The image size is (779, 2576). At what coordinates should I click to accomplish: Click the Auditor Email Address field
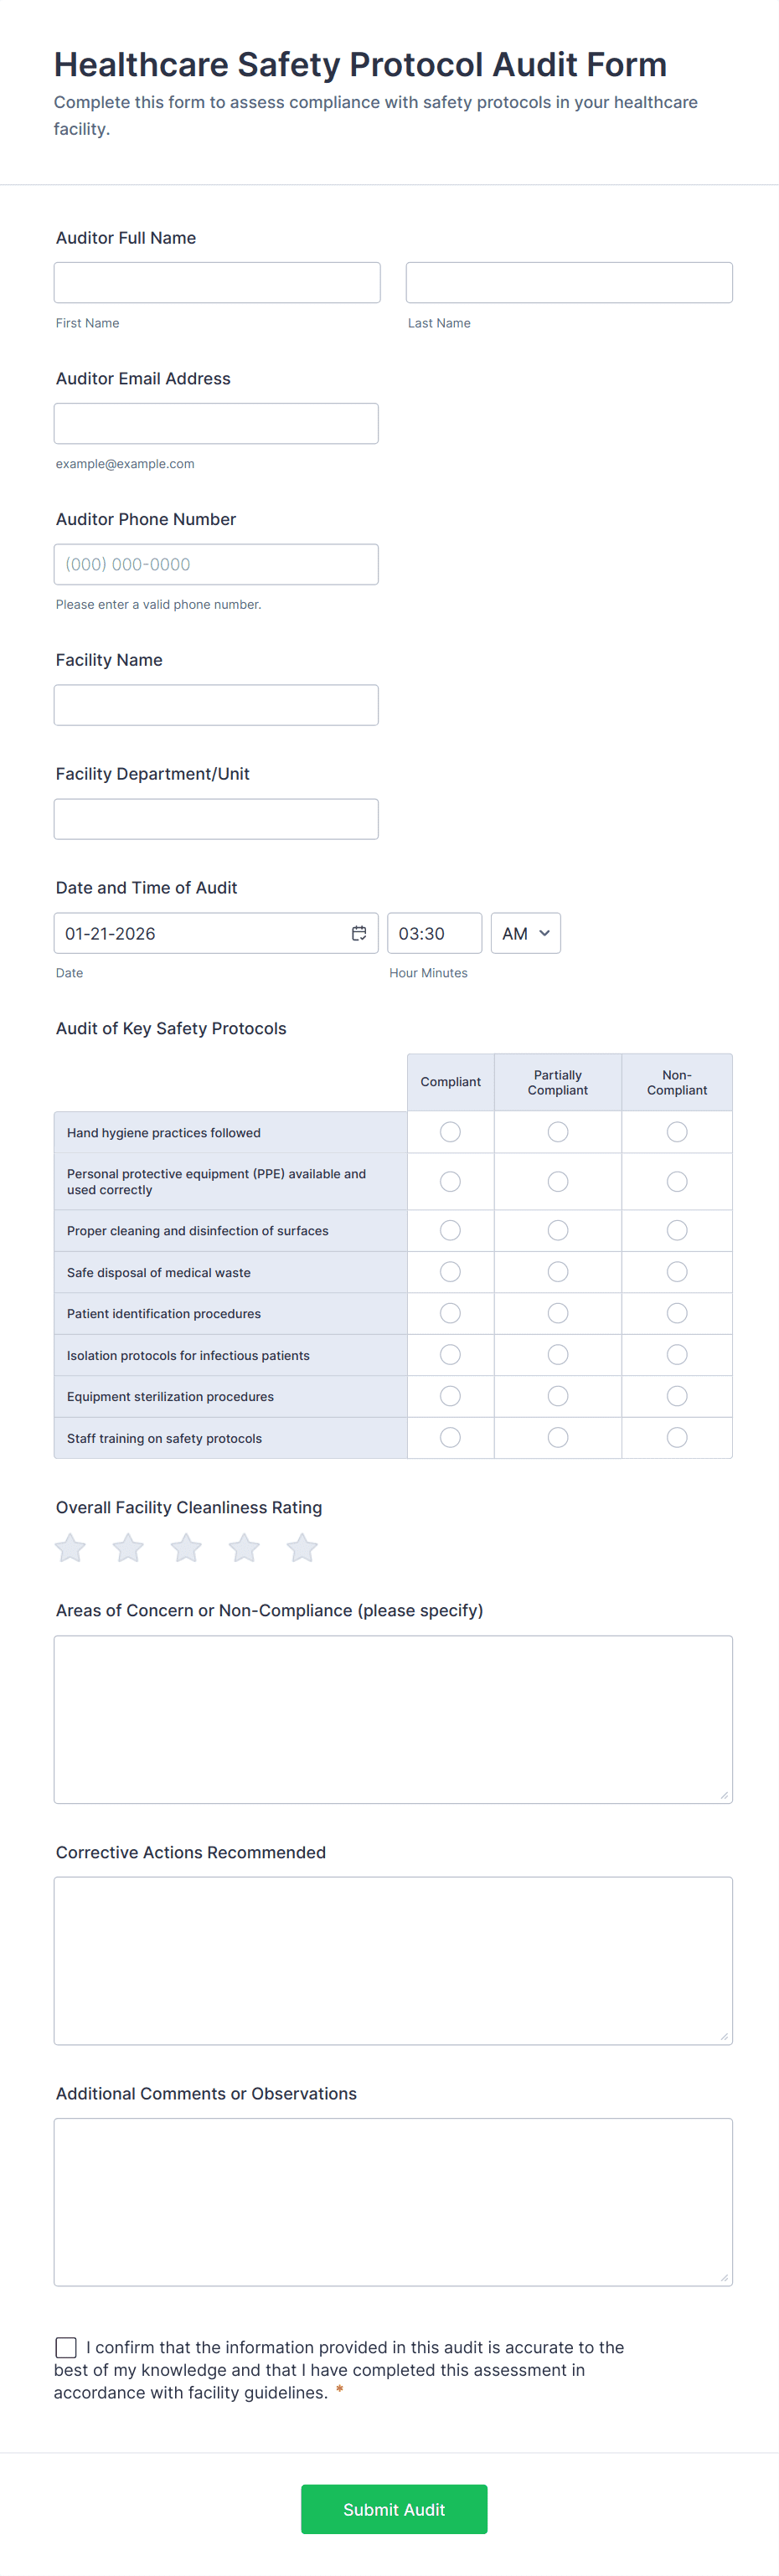(x=216, y=422)
